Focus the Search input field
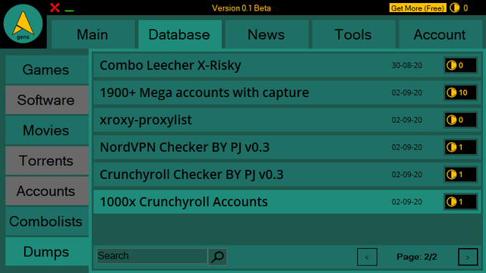The width and height of the screenshot is (486, 273). (x=152, y=256)
